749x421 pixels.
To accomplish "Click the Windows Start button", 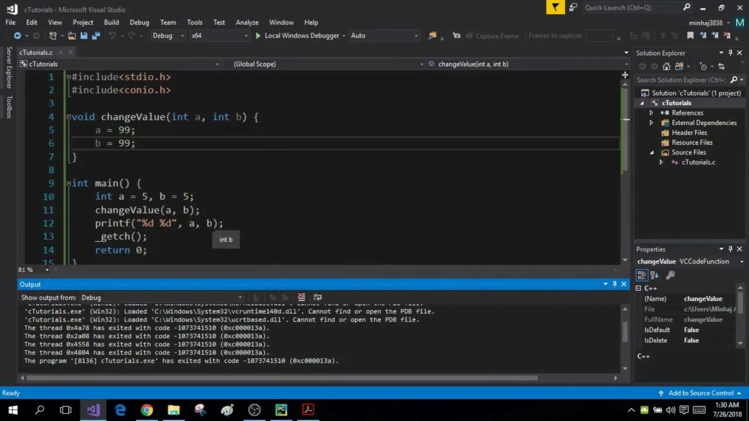I will 13,410.
